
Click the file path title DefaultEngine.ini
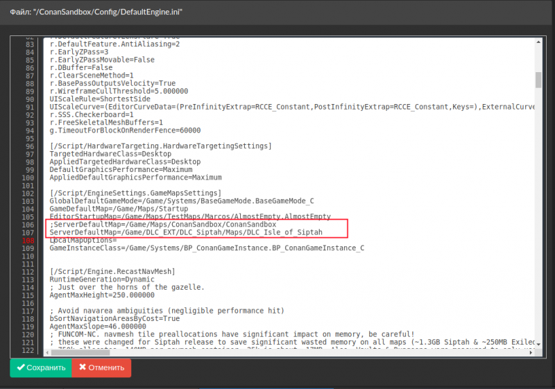point(96,12)
